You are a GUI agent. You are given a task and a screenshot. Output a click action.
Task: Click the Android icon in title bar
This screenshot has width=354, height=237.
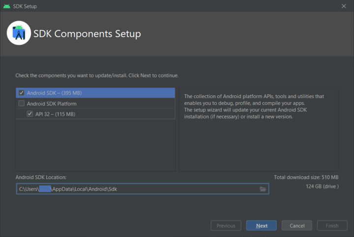[6, 6]
